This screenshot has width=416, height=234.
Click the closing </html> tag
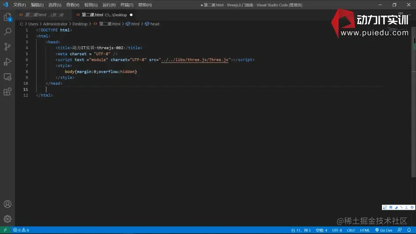click(x=45, y=95)
